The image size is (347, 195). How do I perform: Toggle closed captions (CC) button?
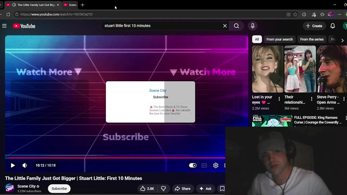(204, 165)
